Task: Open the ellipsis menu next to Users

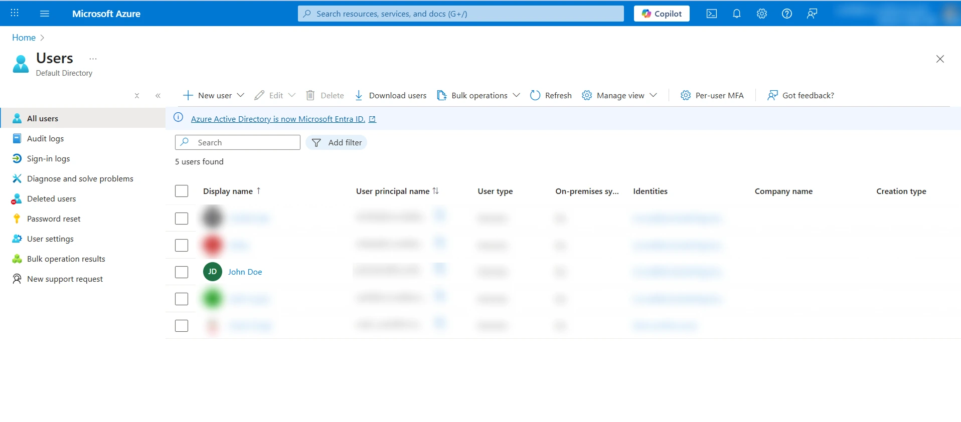Action: click(93, 59)
